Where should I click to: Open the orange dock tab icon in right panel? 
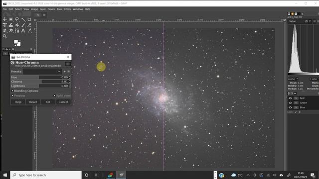[293, 13]
